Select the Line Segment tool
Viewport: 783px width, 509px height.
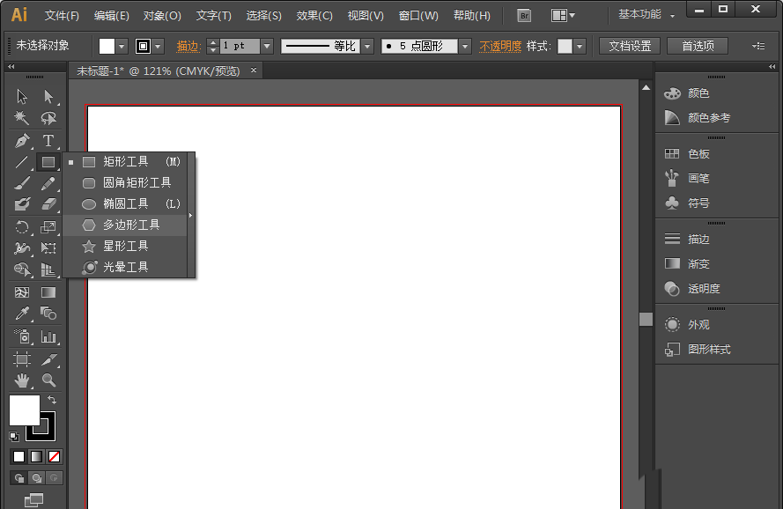tap(22, 162)
